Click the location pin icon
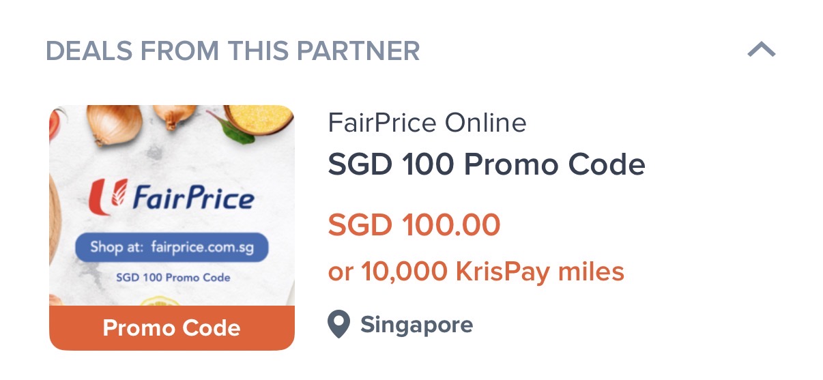Image resolution: width=823 pixels, height=380 pixels. tap(338, 325)
